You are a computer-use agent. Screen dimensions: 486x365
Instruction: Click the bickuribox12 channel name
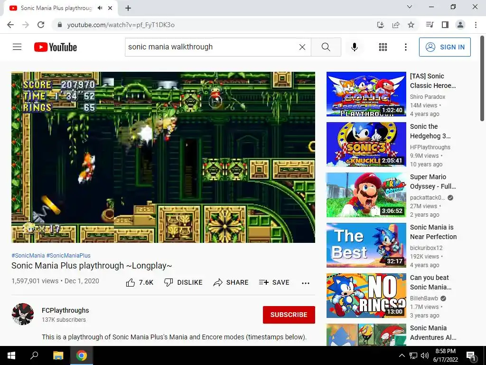tap(426, 248)
